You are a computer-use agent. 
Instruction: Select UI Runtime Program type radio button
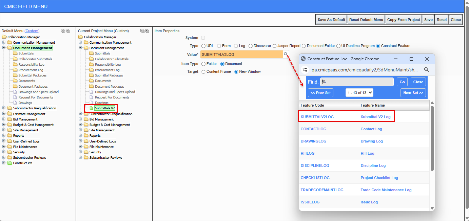[338, 46]
